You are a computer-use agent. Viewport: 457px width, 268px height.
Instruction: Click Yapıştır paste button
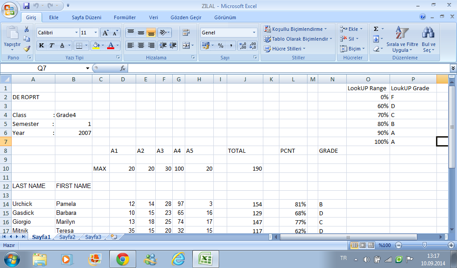pos(12,39)
